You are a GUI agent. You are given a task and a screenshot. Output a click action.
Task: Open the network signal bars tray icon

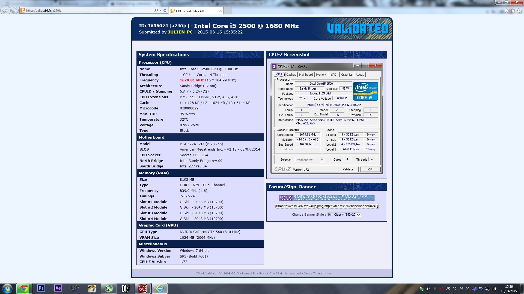click(x=494, y=289)
